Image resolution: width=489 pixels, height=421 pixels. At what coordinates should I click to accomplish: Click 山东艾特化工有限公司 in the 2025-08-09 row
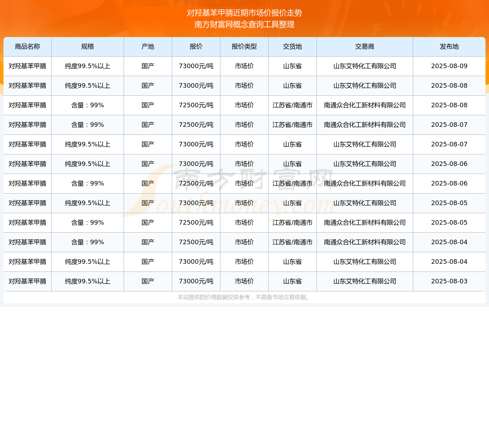(x=365, y=66)
